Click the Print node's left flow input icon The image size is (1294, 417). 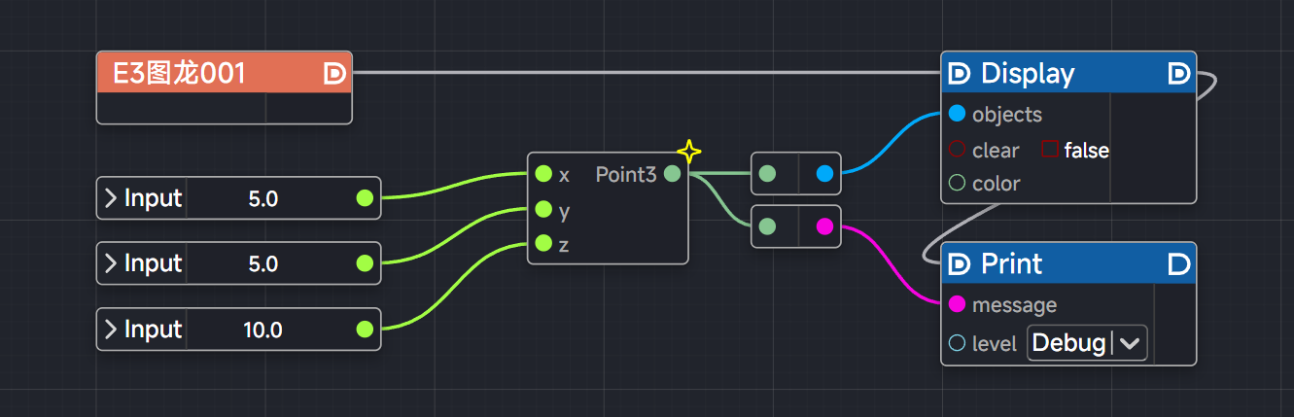960,264
